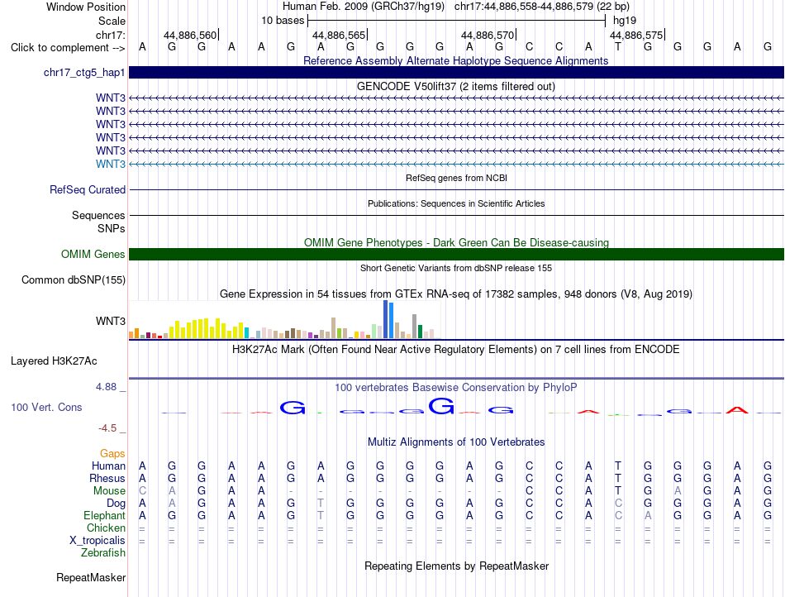Click the GTEx Gene Expression track title
The image size is (785, 597).
[455, 294]
